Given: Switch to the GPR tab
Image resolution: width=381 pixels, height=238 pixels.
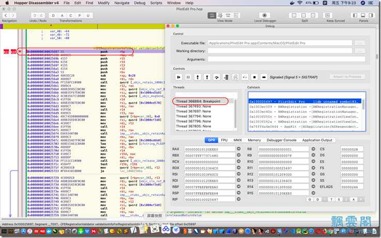Looking at the screenshot, I should [x=211, y=140].
